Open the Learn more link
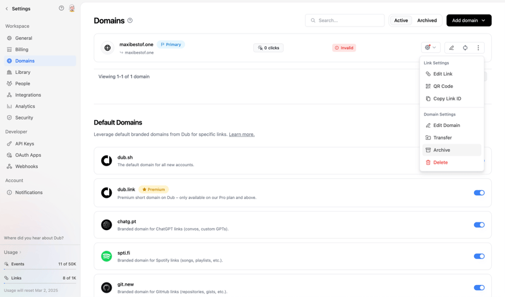Viewport: 505px width, 297px height. [x=242, y=135]
